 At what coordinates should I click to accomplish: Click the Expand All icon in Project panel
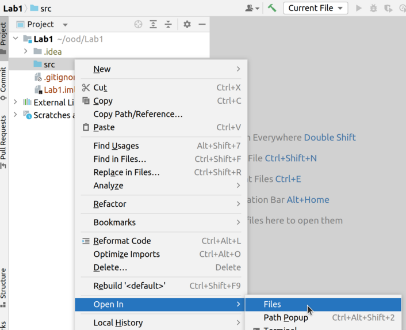point(153,25)
